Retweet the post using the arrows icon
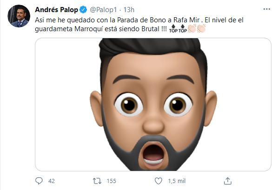The width and height of the screenshot is (278, 190). point(97,181)
